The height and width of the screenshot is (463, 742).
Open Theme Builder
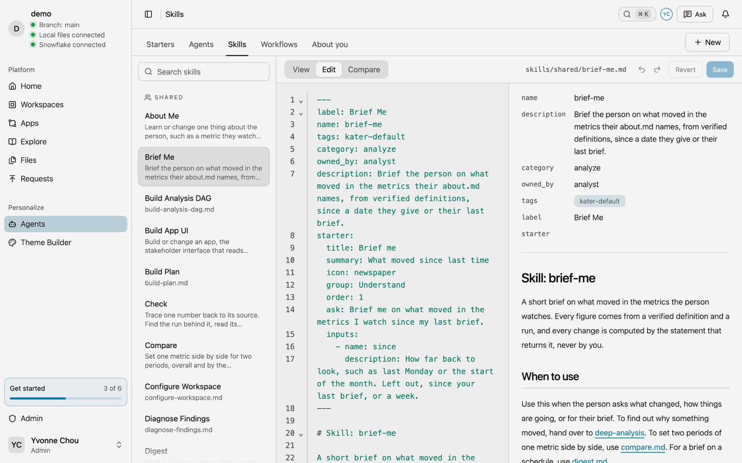pyautogui.click(x=66, y=242)
